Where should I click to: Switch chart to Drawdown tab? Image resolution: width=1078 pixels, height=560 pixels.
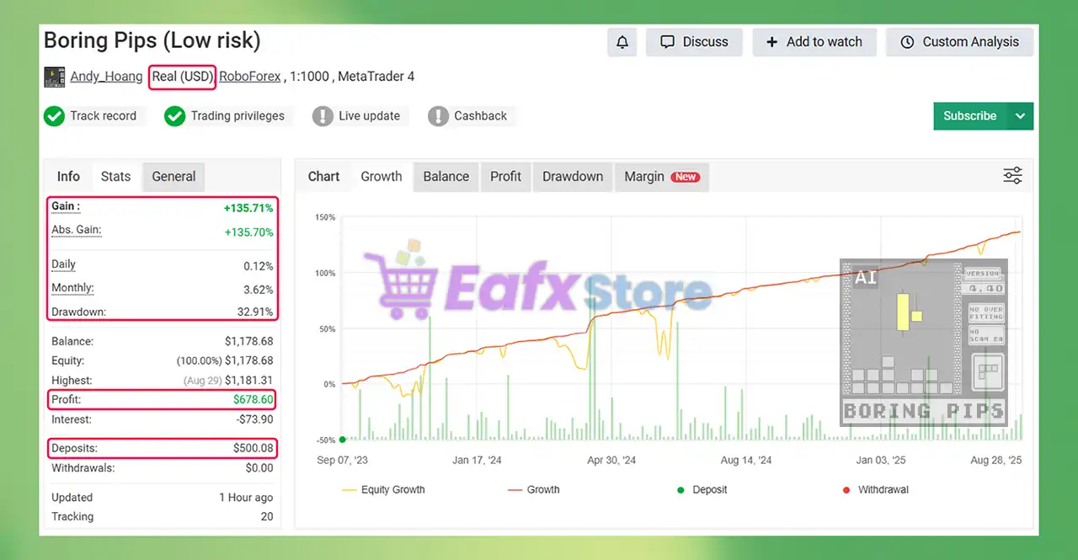[573, 177]
